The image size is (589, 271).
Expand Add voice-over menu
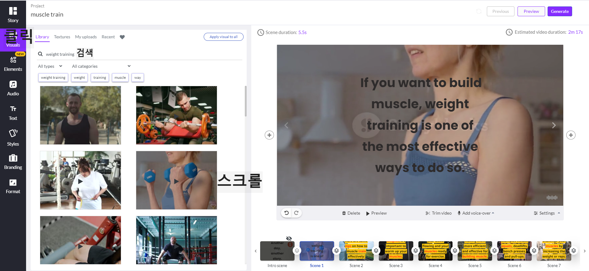[x=476, y=213]
